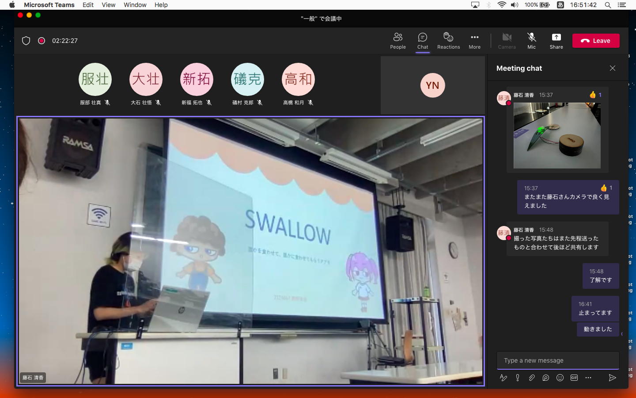Send the chat message
This screenshot has width=636, height=398.
pyautogui.click(x=612, y=378)
